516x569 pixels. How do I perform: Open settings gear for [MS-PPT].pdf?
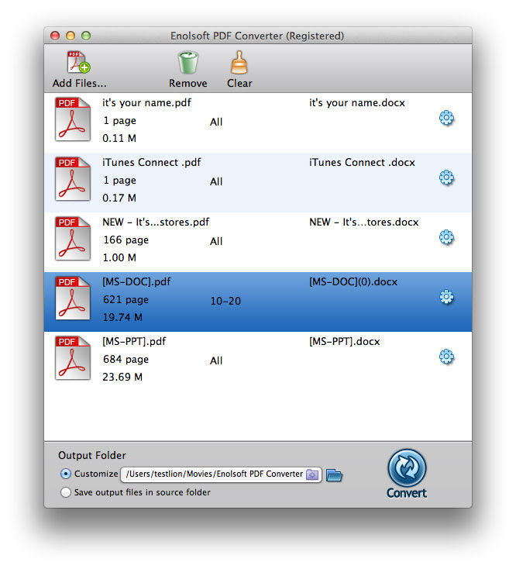click(446, 357)
